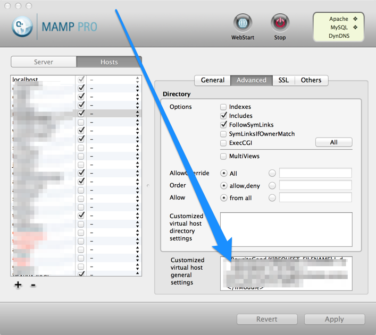Image resolution: width=376 pixels, height=335 pixels.
Task: Open localhost row stepper popup
Action: 137,80
